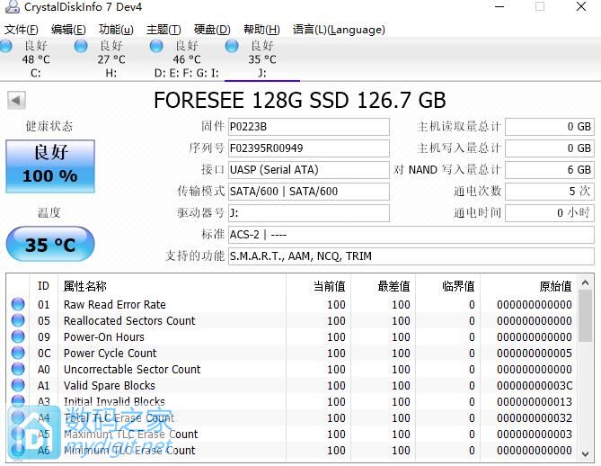Click raw value 000000000032
Screen dimensions: 601x466
tap(535, 417)
